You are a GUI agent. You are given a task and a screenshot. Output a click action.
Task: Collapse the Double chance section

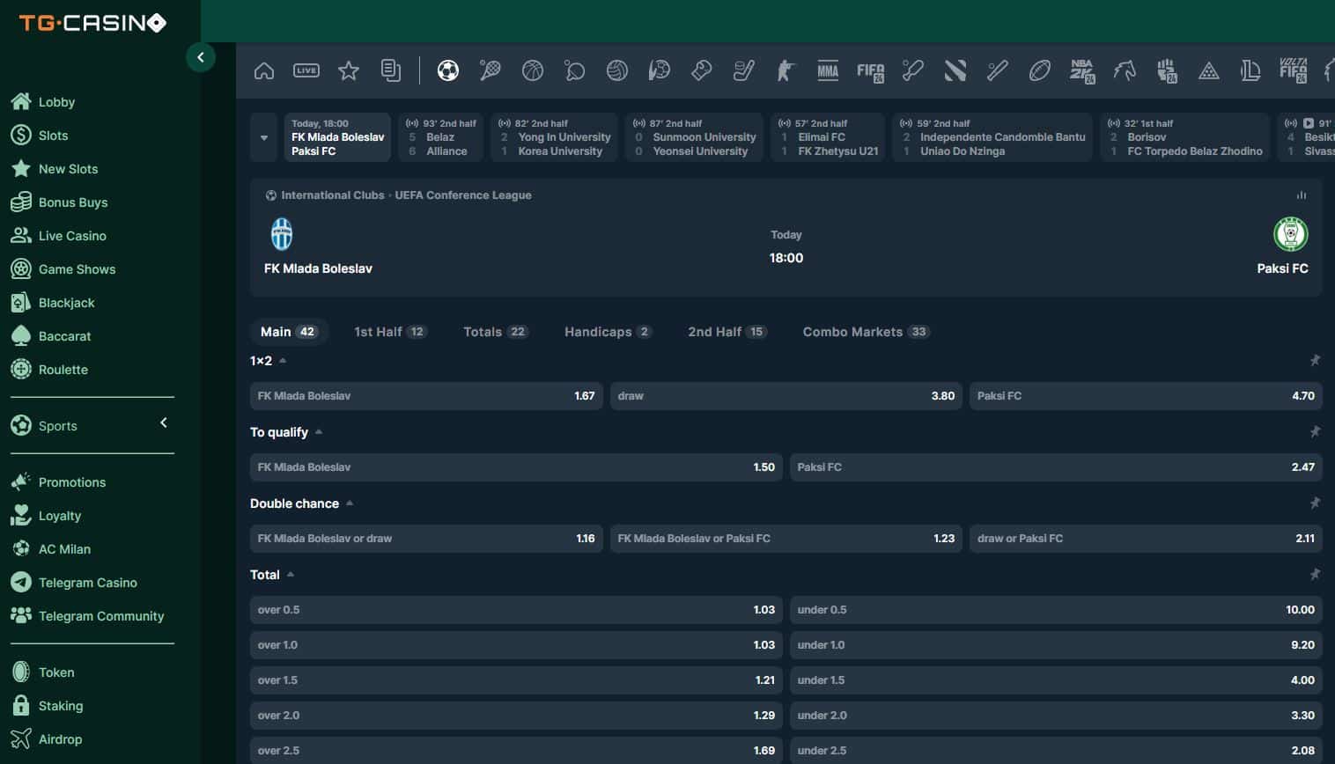[x=350, y=503]
